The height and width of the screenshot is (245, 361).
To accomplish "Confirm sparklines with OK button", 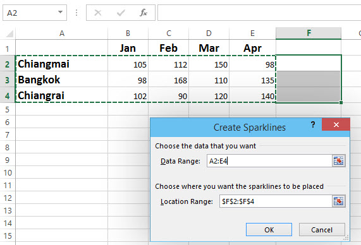I will point(269,229).
